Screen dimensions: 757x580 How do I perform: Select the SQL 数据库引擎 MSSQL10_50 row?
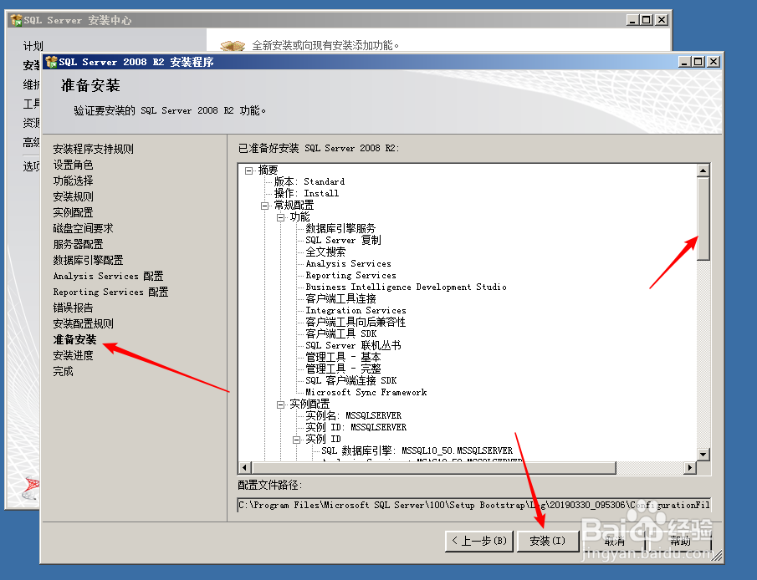point(417,451)
